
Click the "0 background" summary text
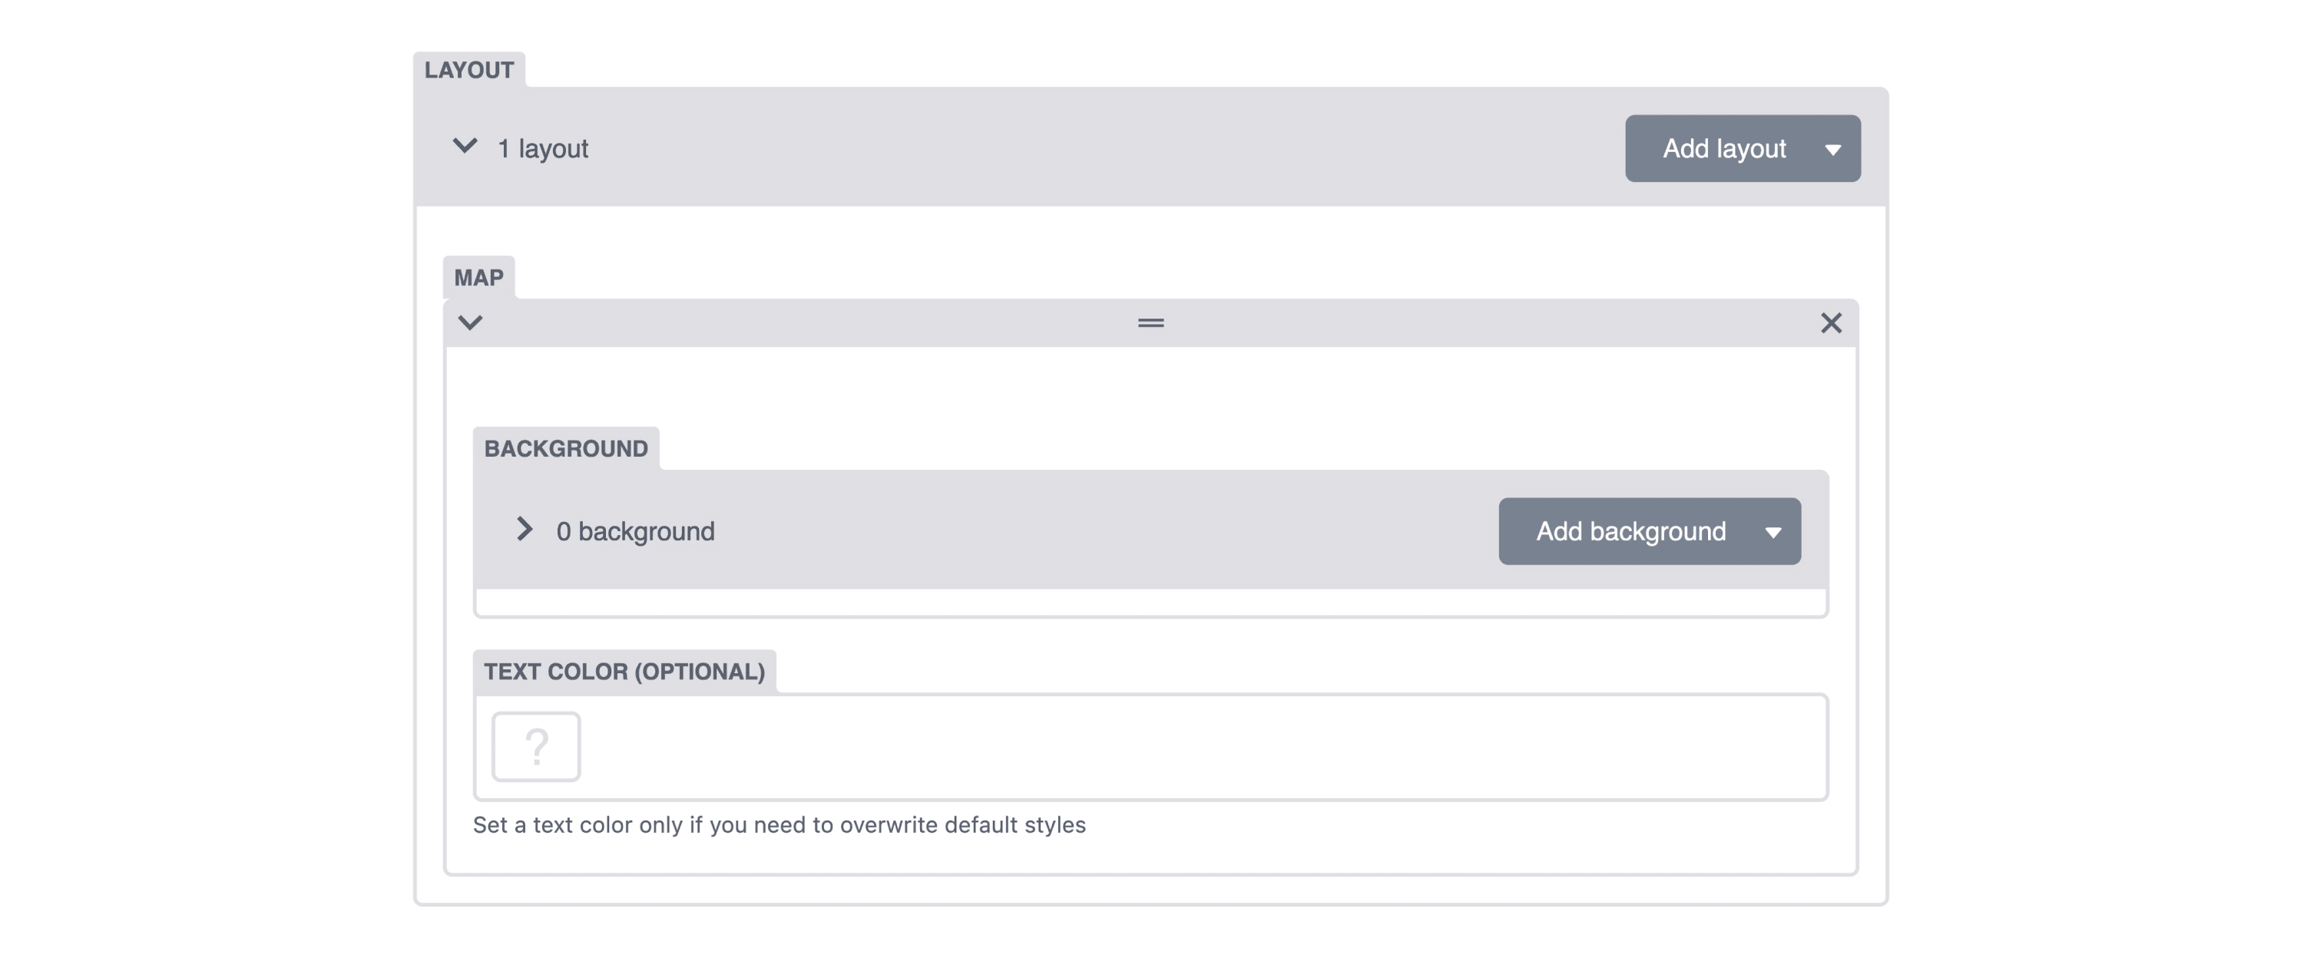pos(635,532)
